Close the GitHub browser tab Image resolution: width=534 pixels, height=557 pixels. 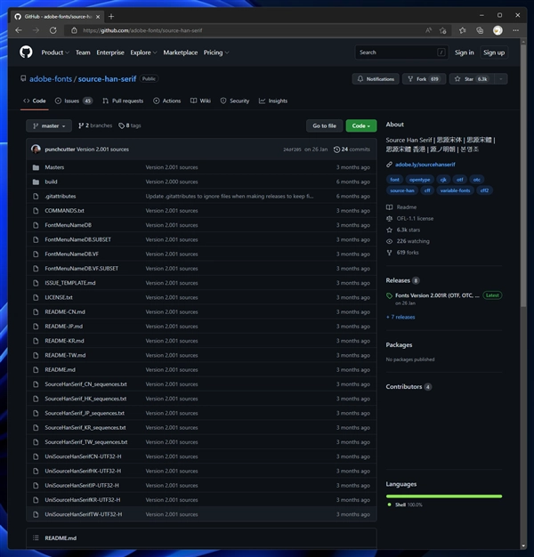98,16
